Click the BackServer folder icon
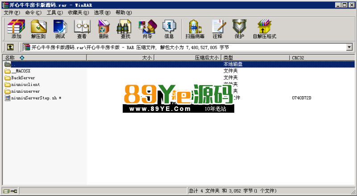Image resolution: width=357 pixels, height=196 pixels. click(x=8, y=78)
